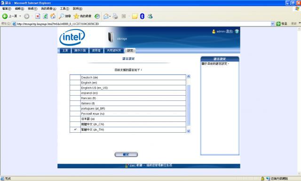Screen dimensions: 301x181
Task: Select Russian (ru) language row
Action: click(128, 113)
